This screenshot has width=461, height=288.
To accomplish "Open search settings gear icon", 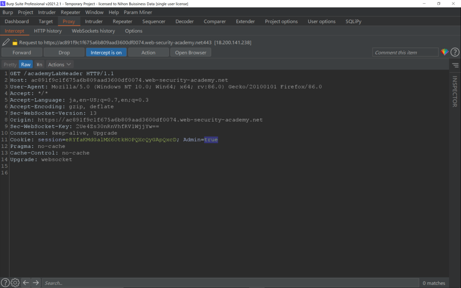I will click(15, 283).
